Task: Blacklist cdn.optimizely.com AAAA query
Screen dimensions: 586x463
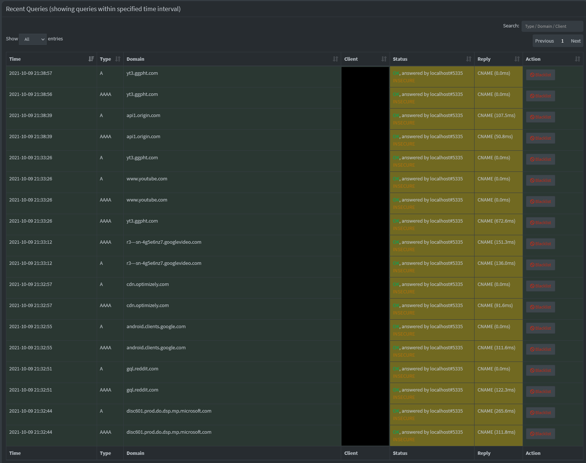Action: click(x=540, y=307)
